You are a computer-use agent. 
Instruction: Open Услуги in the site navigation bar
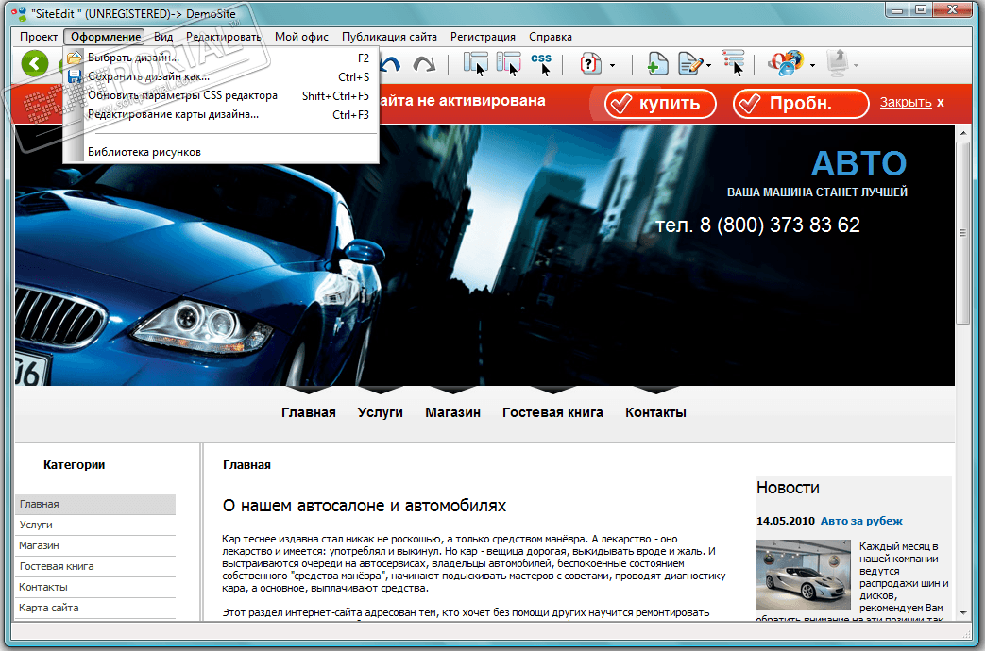[x=380, y=412]
